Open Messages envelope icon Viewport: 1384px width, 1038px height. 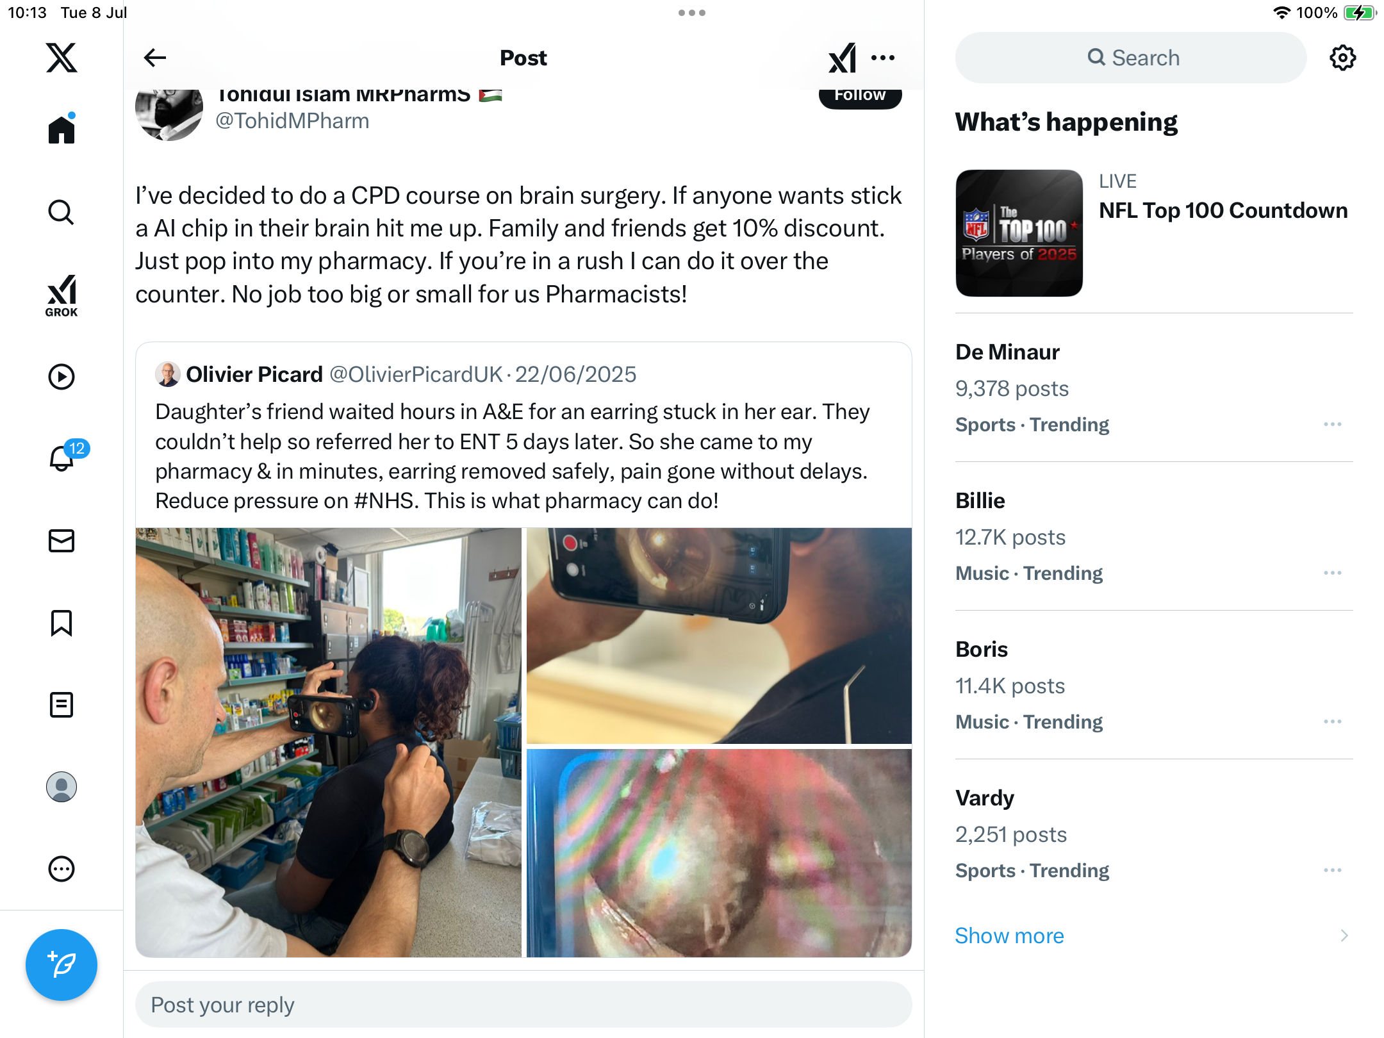62,541
